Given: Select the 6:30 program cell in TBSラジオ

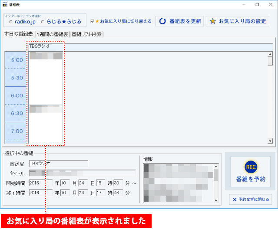Looking at the screenshot, I should (46, 124).
